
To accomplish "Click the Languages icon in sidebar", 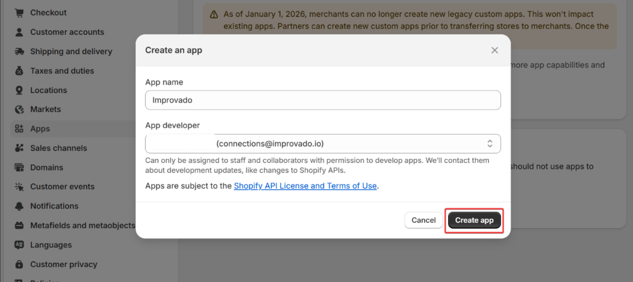I will 19,245.
